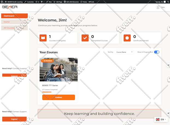Image resolution: width=170 pixels, height=125 pixels.
Task: Click the 2/7 Lessons Completed text
Action: click(50, 90)
